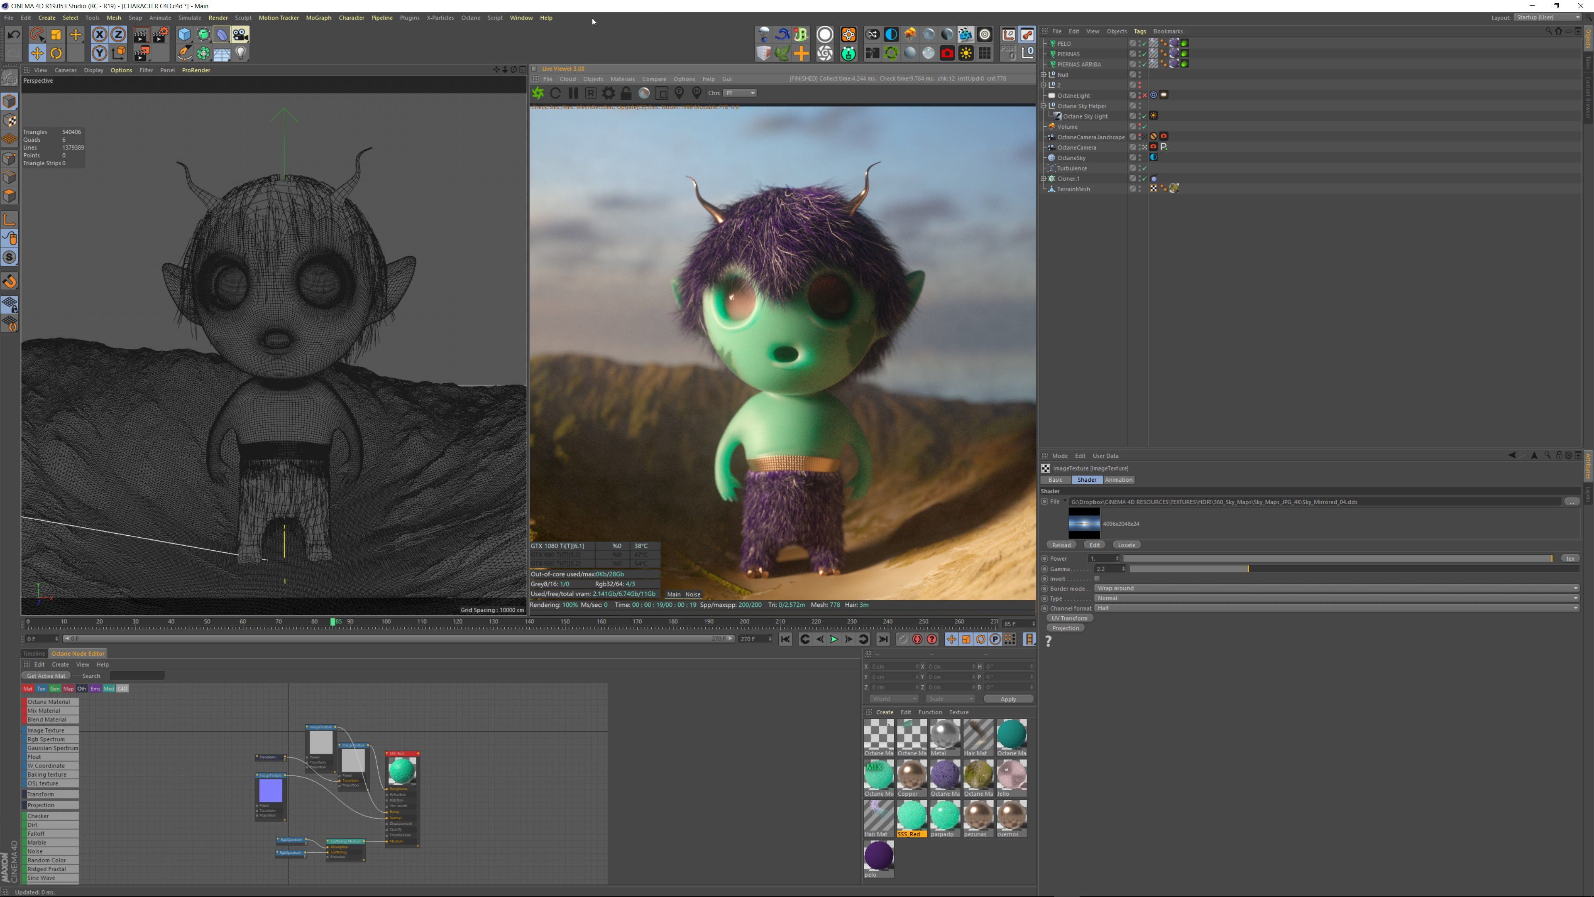Select the Scale tool icon

point(56,34)
